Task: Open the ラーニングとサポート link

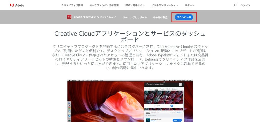Action: point(135,17)
